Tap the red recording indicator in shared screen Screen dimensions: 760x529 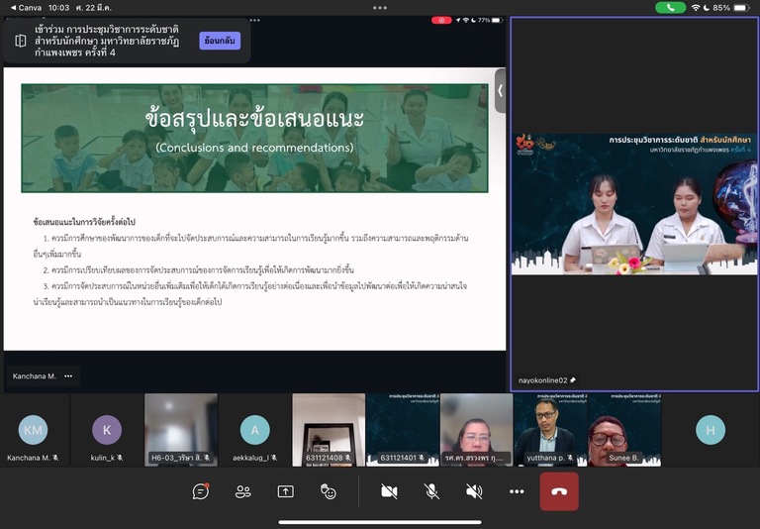coord(441,21)
